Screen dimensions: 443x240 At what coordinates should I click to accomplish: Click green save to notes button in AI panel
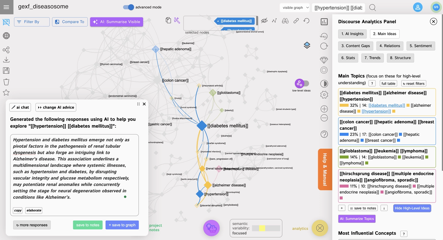click(88, 225)
